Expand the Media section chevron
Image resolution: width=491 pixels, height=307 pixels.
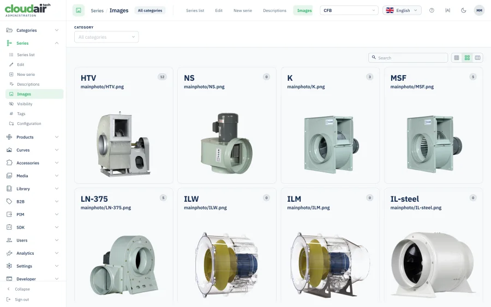(x=57, y=176)
